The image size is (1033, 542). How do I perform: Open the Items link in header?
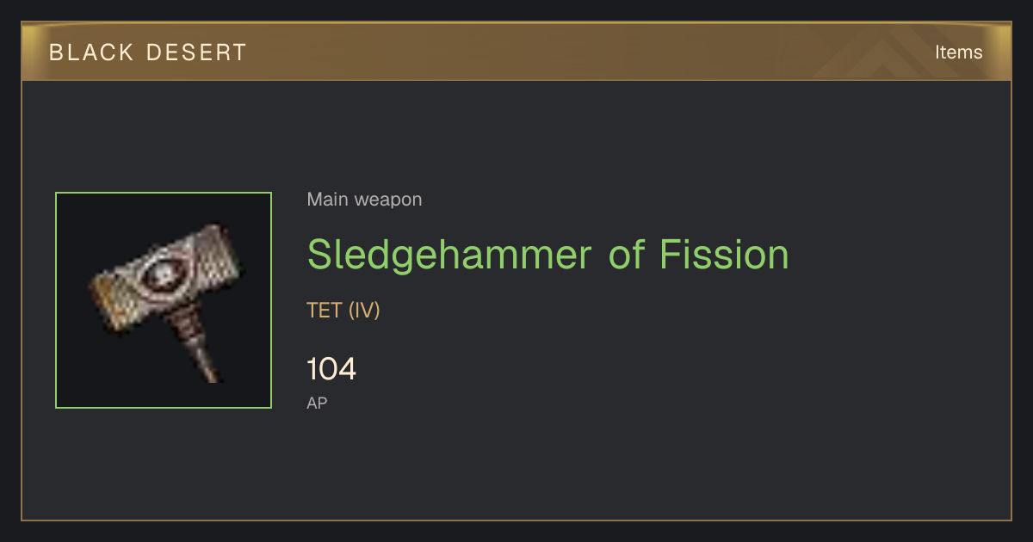point(958,52)
